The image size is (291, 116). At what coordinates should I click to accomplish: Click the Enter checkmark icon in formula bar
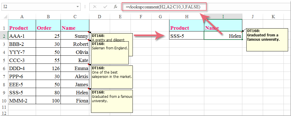105,7
